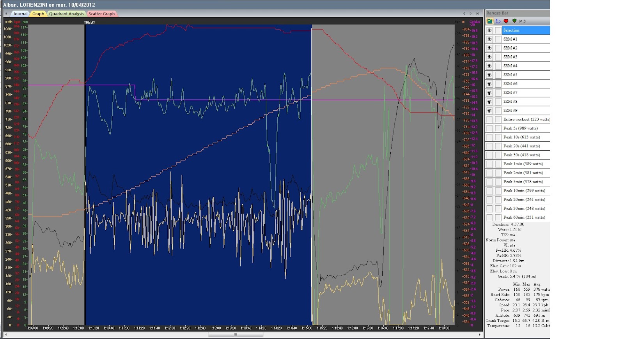
Task: Toggle eye visibility for SRM #7
Action: 489,93
